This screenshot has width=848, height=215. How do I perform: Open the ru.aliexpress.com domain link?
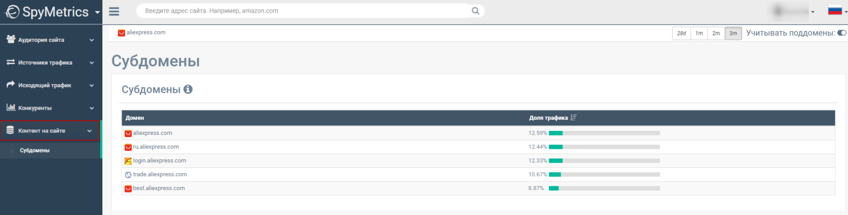[156, 147]
